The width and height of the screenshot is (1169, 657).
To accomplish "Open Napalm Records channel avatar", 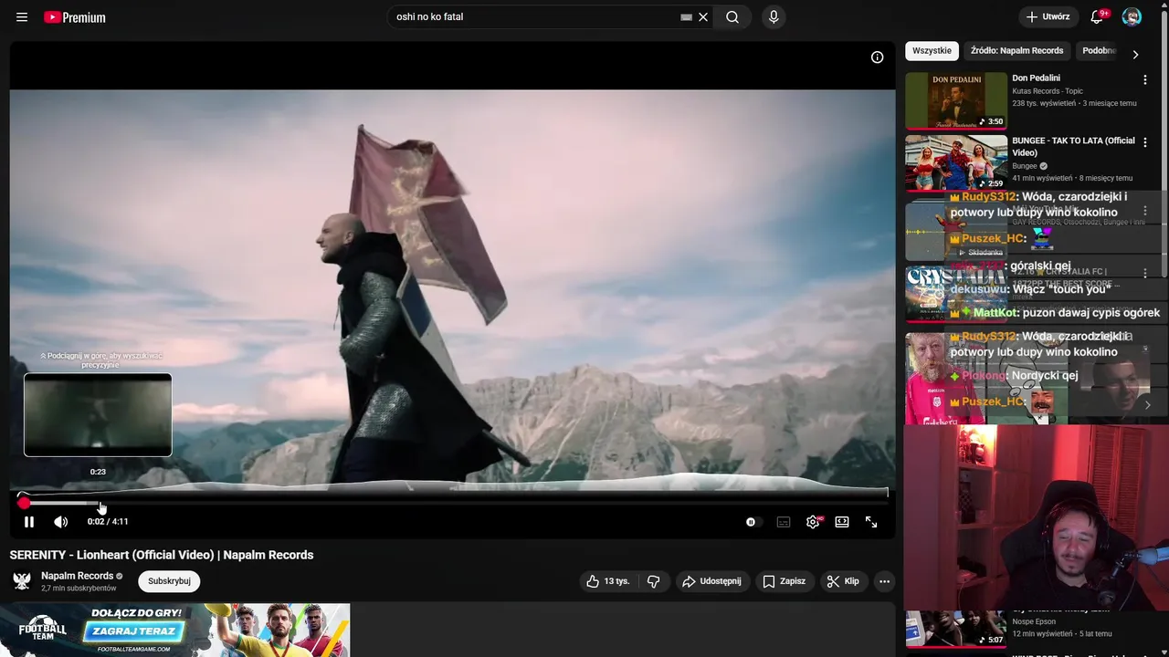I will (x=22, y=581).
